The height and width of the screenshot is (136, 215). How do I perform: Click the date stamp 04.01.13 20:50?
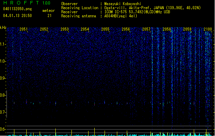(x=17, y=16)
